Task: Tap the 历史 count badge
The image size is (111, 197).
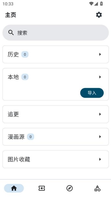Action: click(25, 54)
